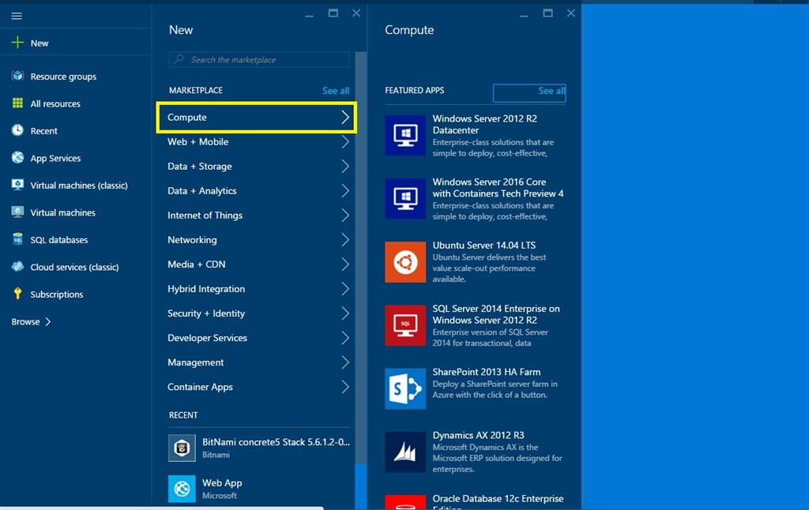Click the marketplace search magnifier icon
Screen dimensions: 809x510
[x=179, y=59]
